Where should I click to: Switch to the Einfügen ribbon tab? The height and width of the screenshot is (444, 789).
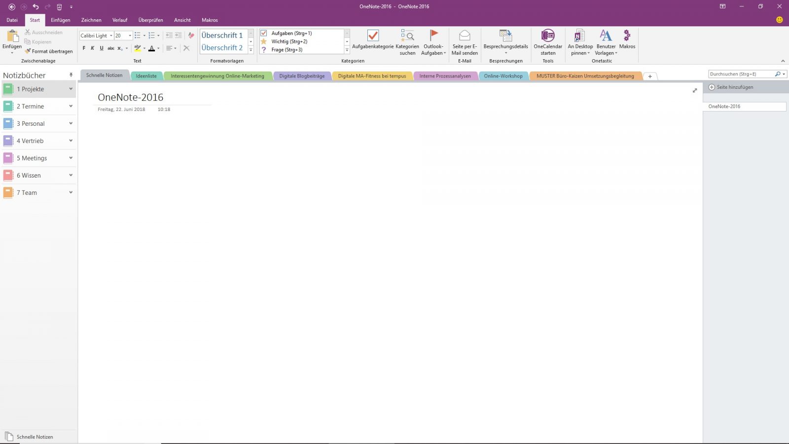tap(61, 20)
